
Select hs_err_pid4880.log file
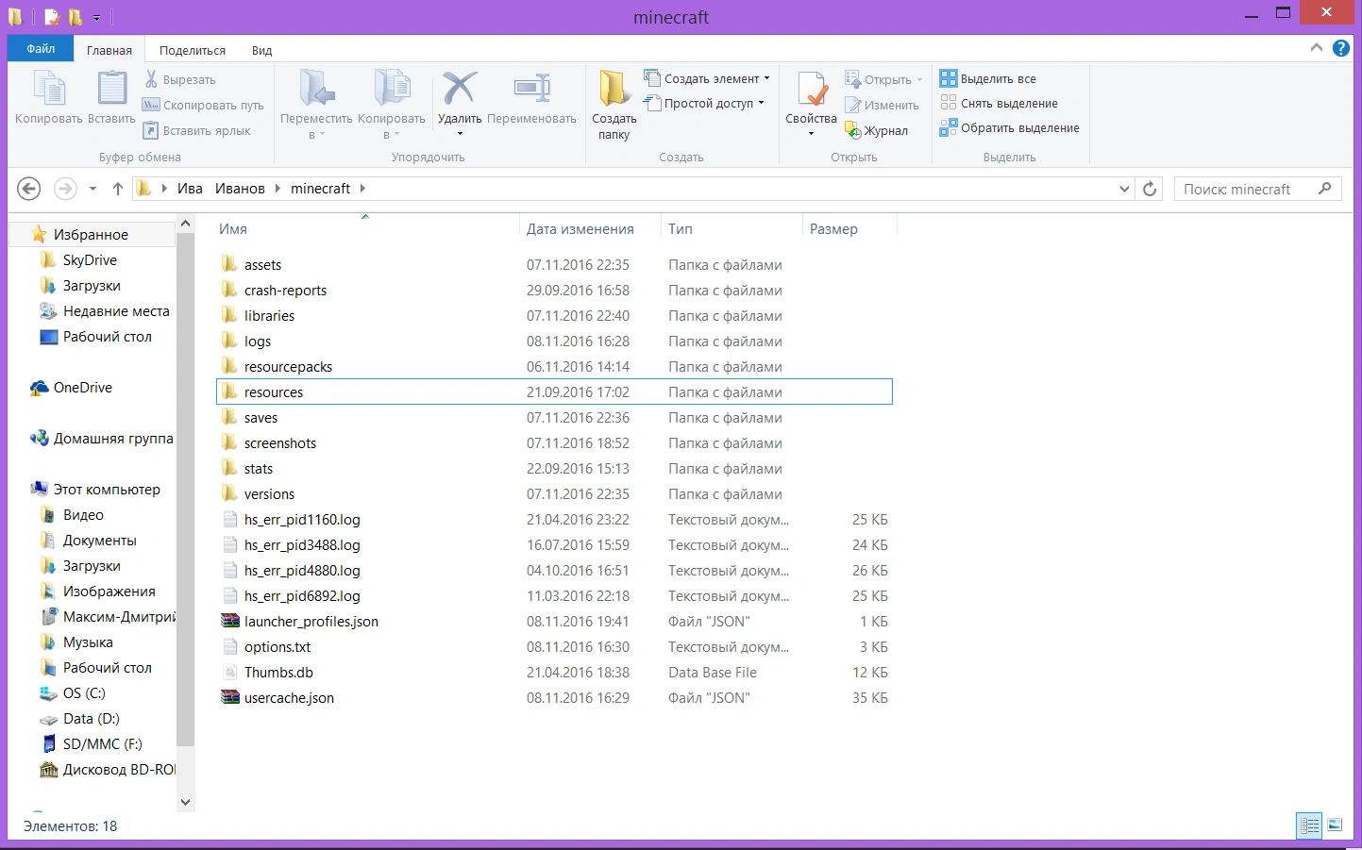[554, 571]
